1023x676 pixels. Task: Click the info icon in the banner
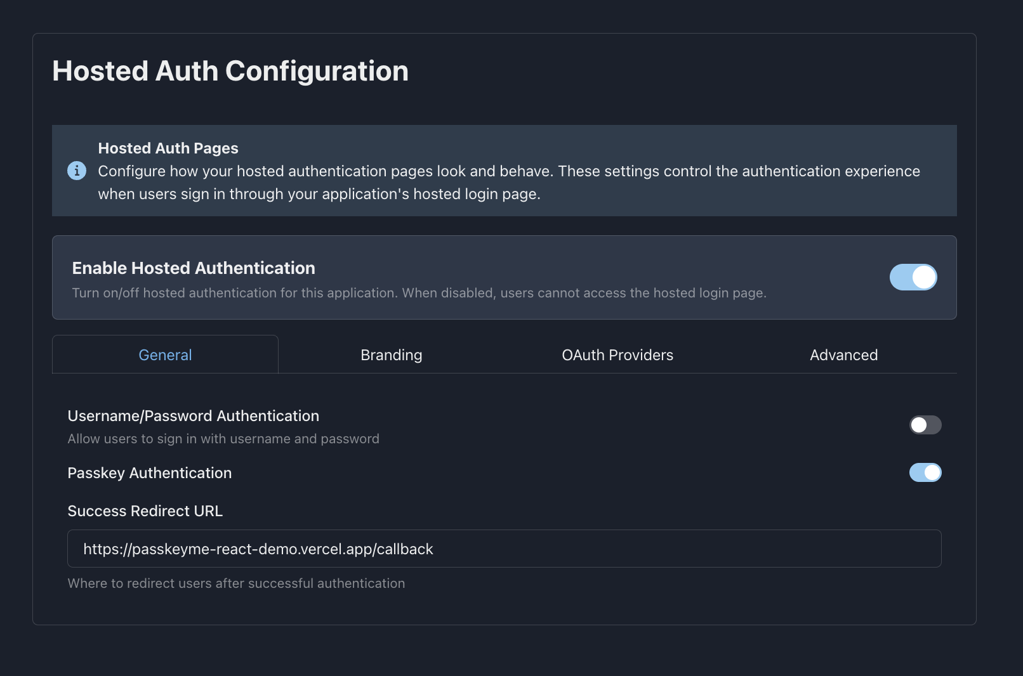[77, 171]
